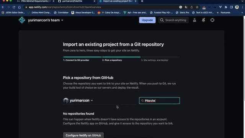This screenshot has width=245, height=138.
Task: Go to step 1 Connect to Git provider
Action: tap(76, 60)
